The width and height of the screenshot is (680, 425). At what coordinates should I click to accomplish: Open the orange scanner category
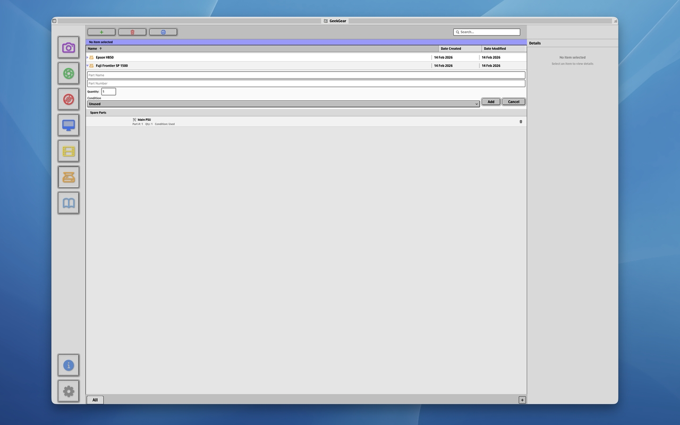pyautogui.click(x=69, y=177)
